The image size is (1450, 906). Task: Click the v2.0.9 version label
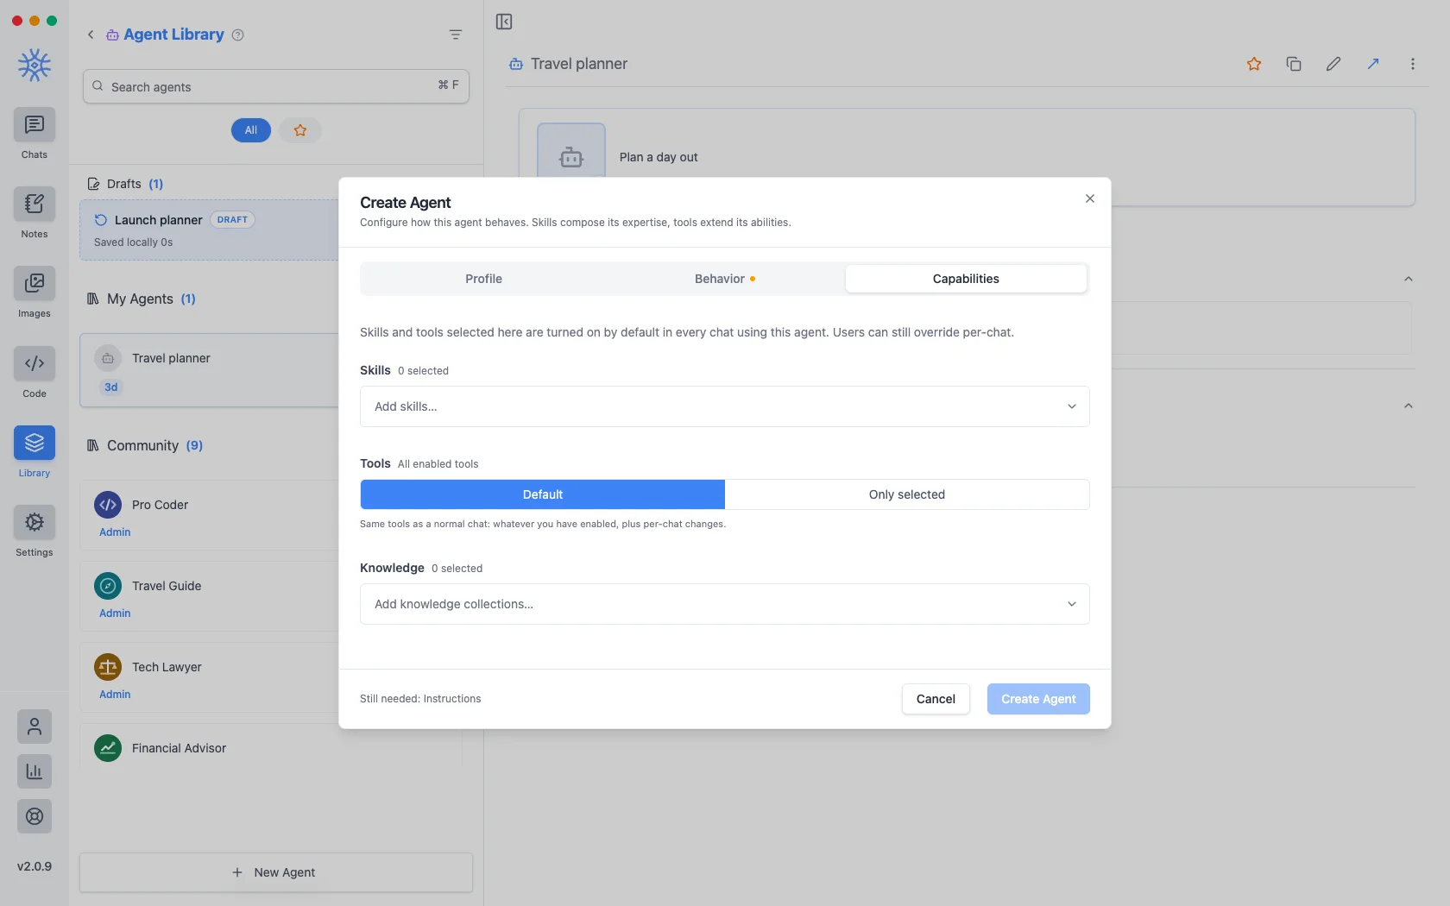pyautogui.click(x=35, y=866)
